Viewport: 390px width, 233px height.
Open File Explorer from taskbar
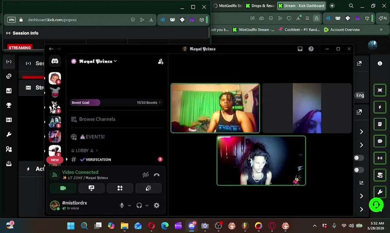click(x=125, y=226)
